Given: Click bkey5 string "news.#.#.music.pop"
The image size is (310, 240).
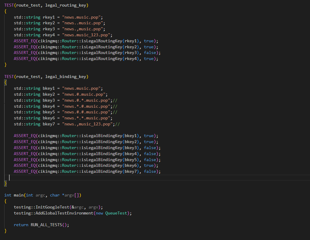Looking at the screenshot, I should point(86,112).
